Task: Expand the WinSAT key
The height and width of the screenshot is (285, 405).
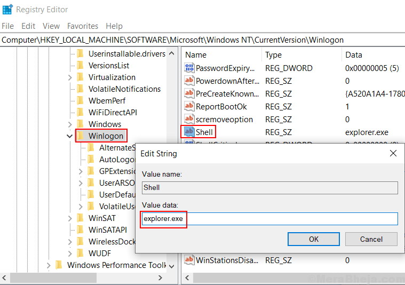Action: click(70, 218)
